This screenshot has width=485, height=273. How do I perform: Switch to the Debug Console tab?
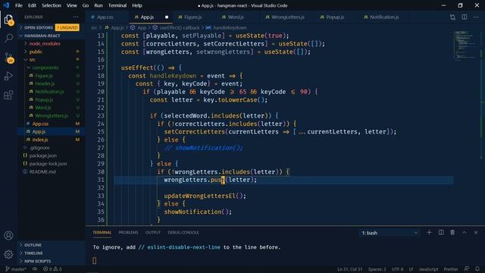(x=183, y=233)
